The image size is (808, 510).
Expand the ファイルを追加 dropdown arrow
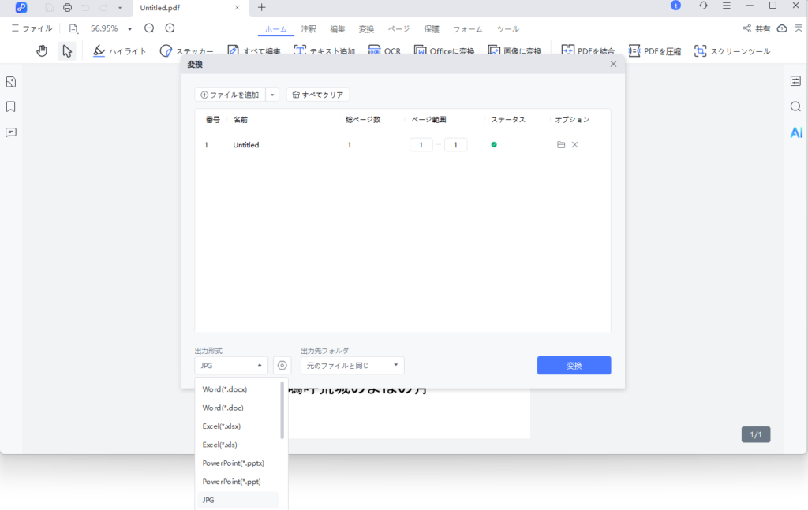(272, 94)
